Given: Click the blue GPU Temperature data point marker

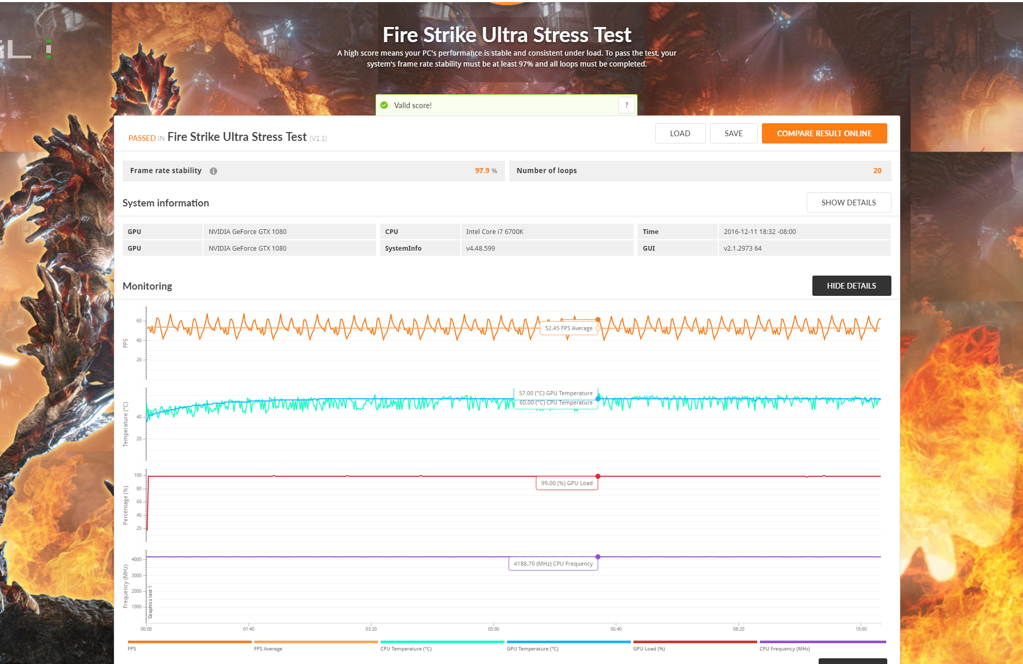Looking at the screenshot, I should point(598,399).
